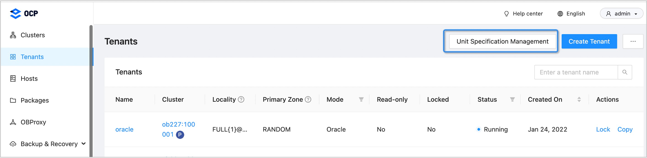The height and width of the screenshot is (158, 647).
Task: Click the Packages folder icon
Action: click(x=13, y=100)
